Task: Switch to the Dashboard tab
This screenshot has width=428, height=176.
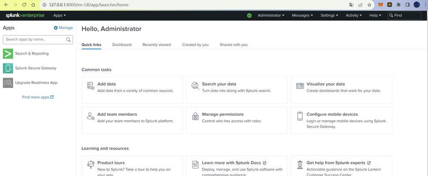Action: click(122, 44)
